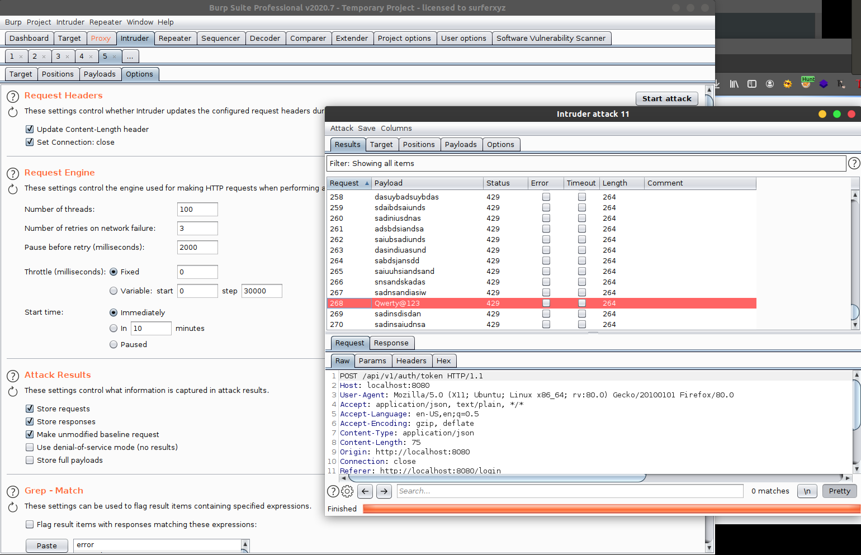
Task: Select start In minutes radio button
Action: 113,328
